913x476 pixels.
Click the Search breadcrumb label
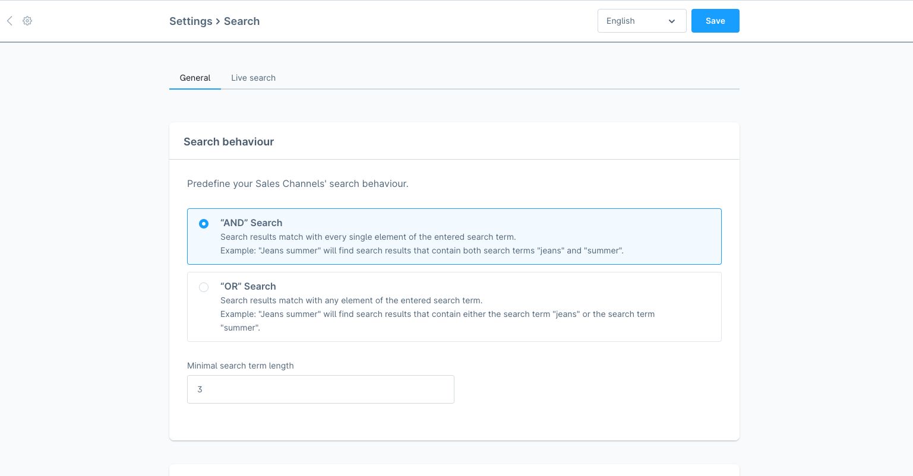tap(241, 21)
